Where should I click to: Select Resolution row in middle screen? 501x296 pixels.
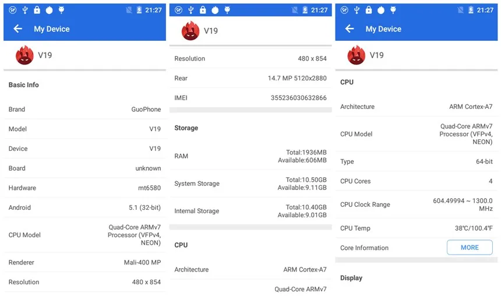point(250,58)
